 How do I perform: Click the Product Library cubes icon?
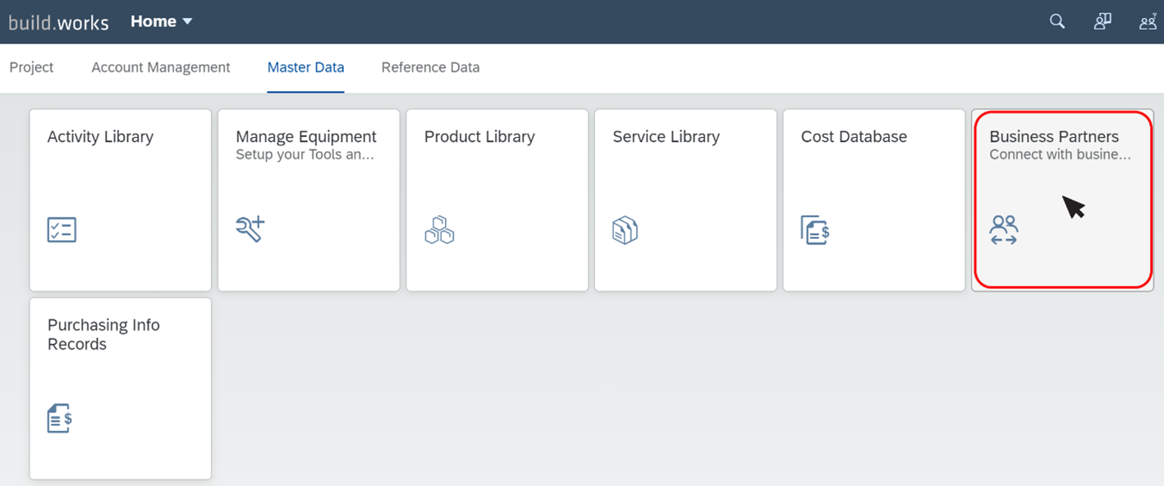[x=439, y=230]
